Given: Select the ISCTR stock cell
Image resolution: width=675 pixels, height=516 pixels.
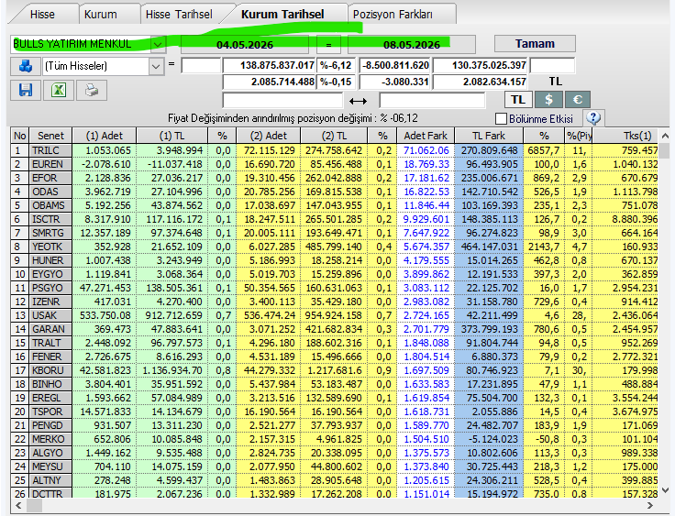Looking at the screenshot, I should coord(50,219).
